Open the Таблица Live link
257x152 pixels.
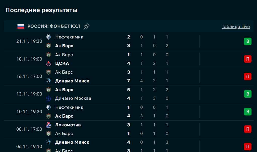click(x=236, y=26)
